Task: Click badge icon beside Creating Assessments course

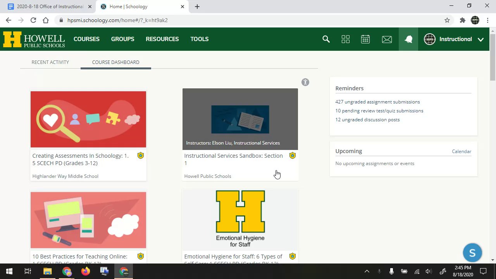Action: (141, 155)
